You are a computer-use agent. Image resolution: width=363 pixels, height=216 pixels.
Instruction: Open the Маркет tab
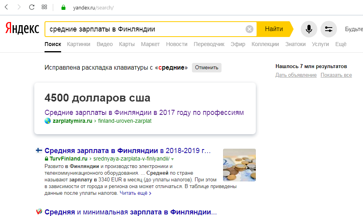(x=150, y=44)
